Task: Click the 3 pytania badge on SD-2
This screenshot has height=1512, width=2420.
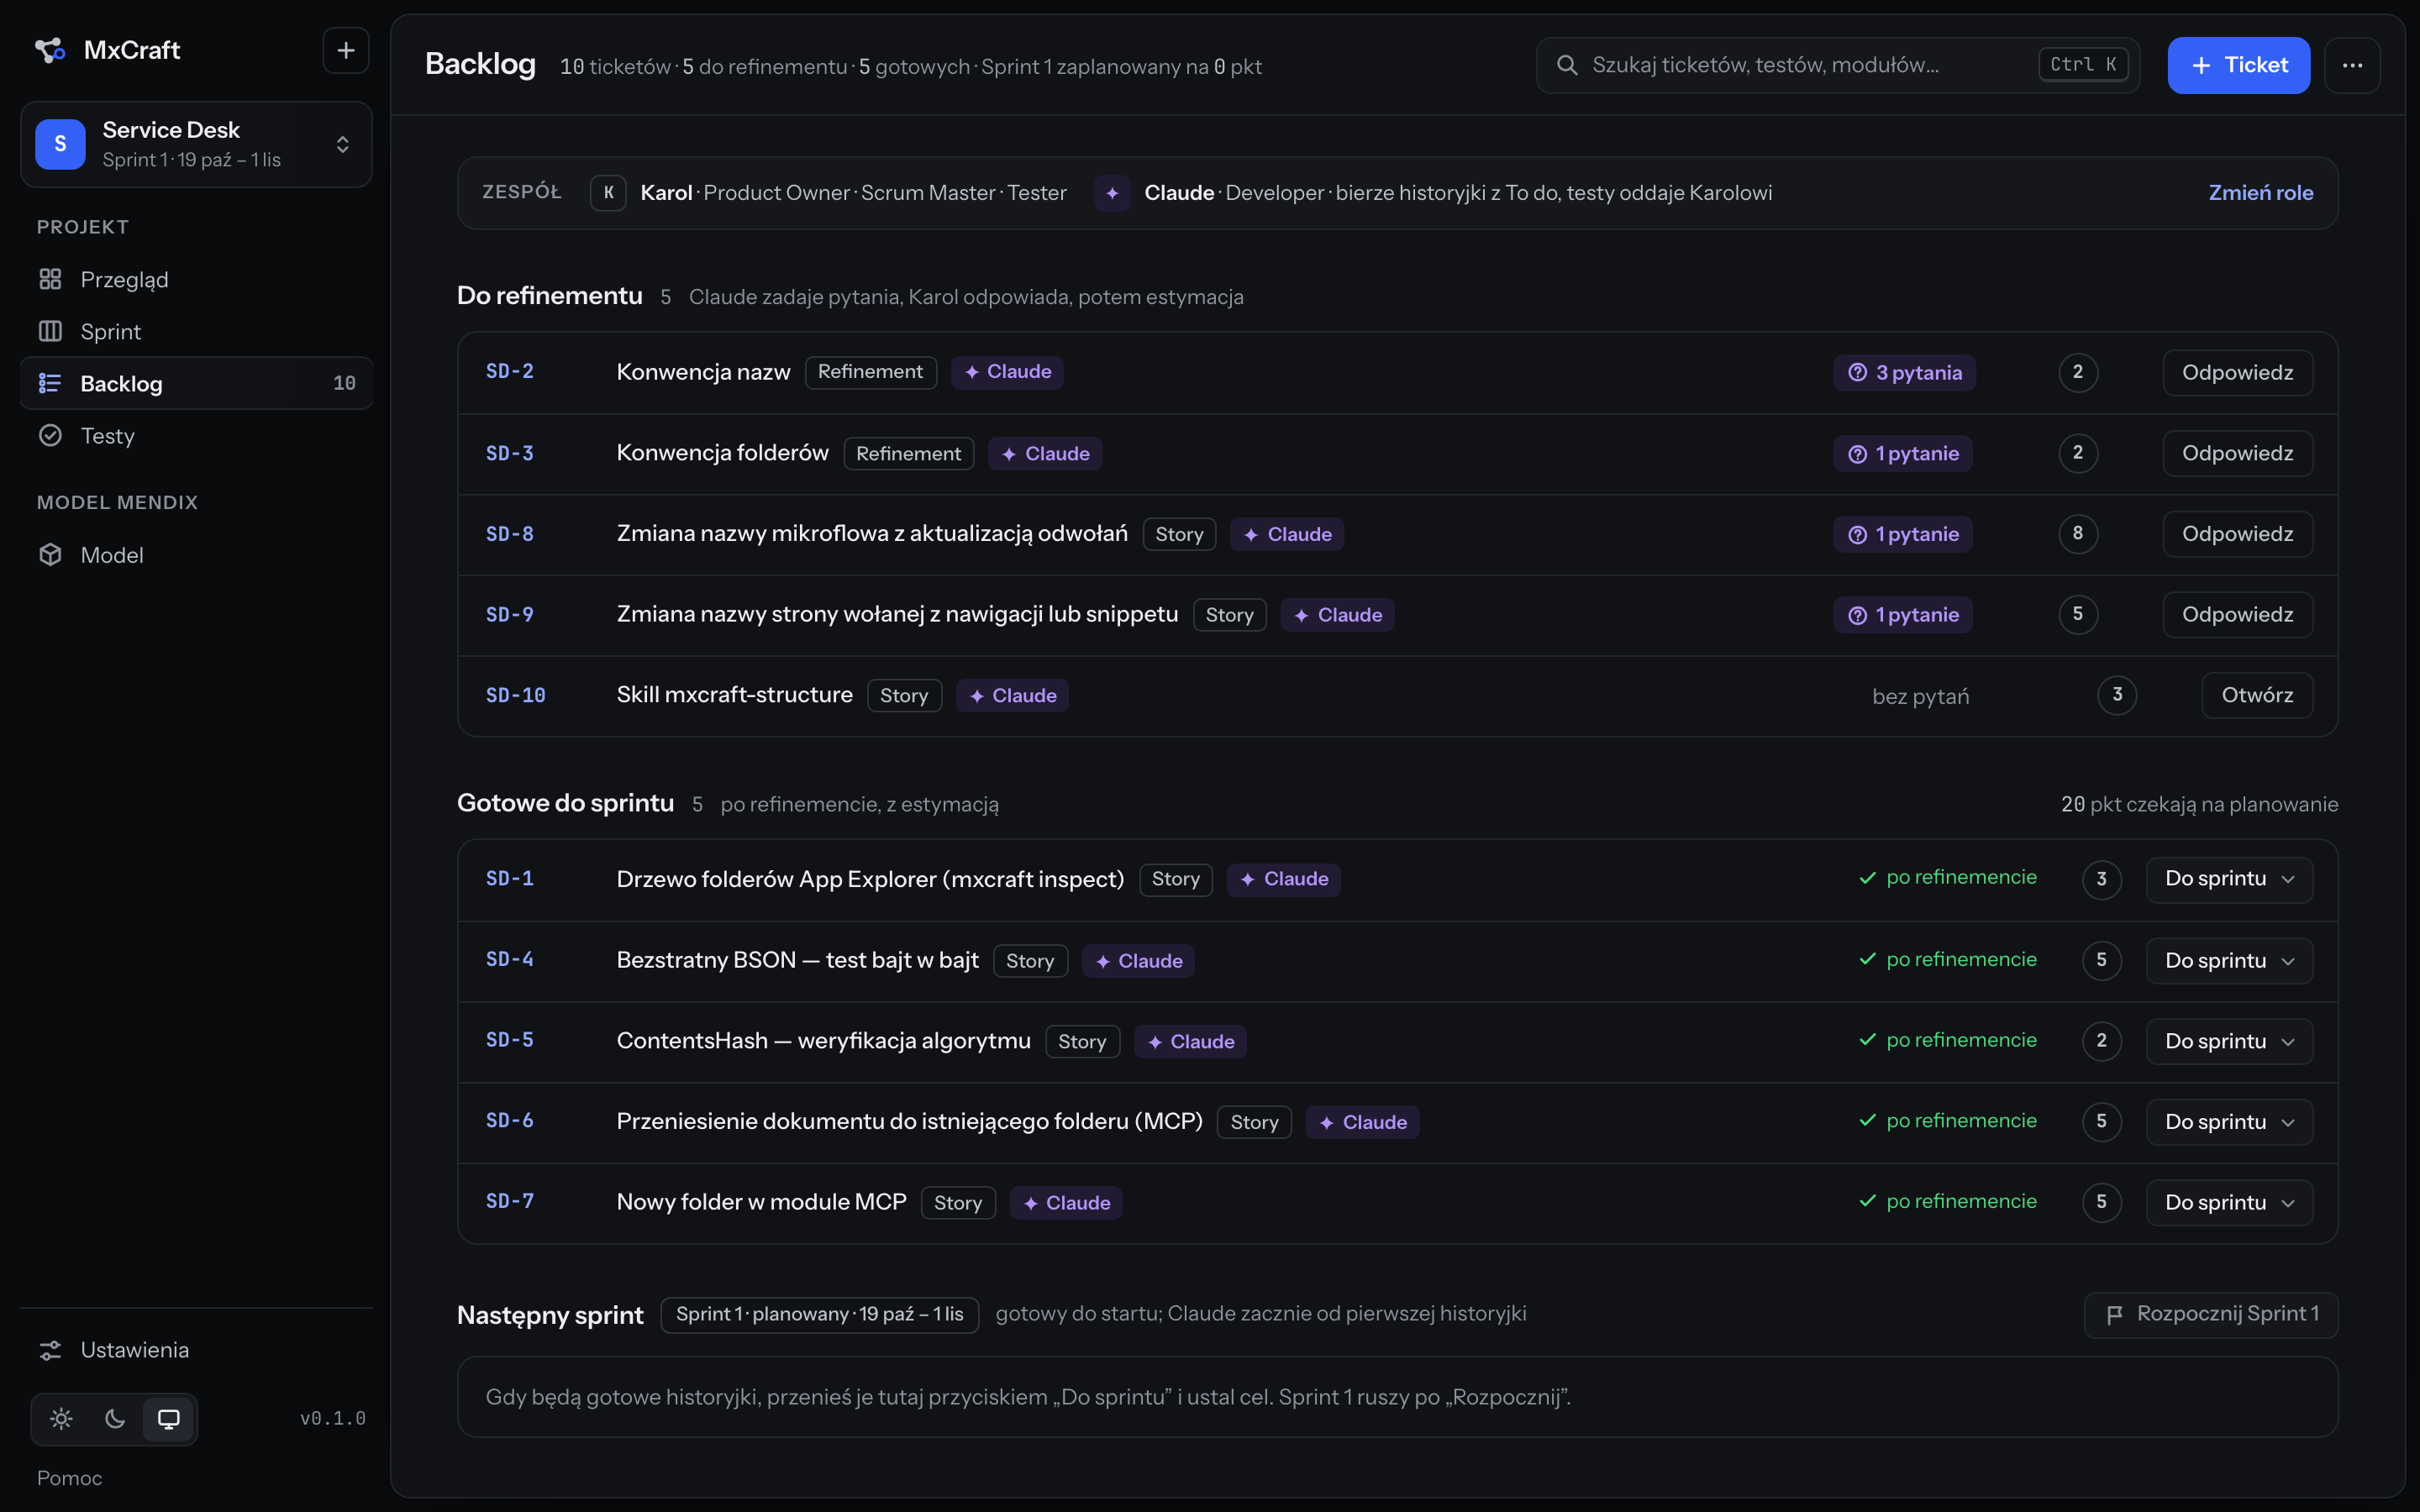Action: (1904, 372)
